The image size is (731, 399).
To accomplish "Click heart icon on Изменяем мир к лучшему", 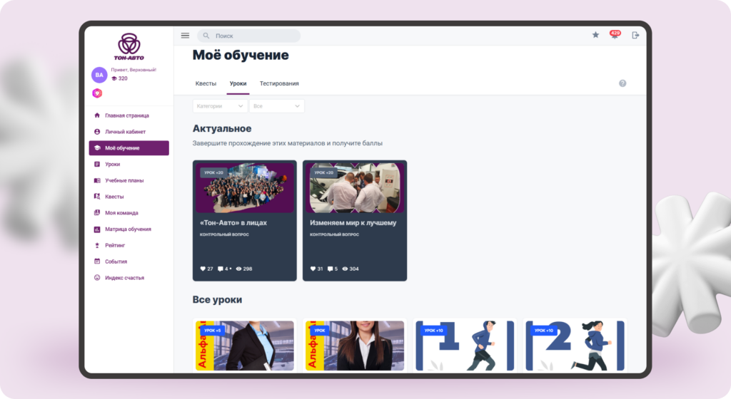I will (313, 269).
